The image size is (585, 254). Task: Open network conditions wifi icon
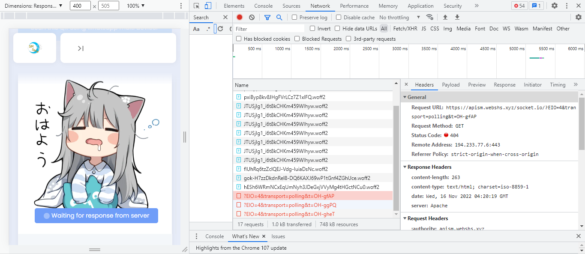click(429, 18)
